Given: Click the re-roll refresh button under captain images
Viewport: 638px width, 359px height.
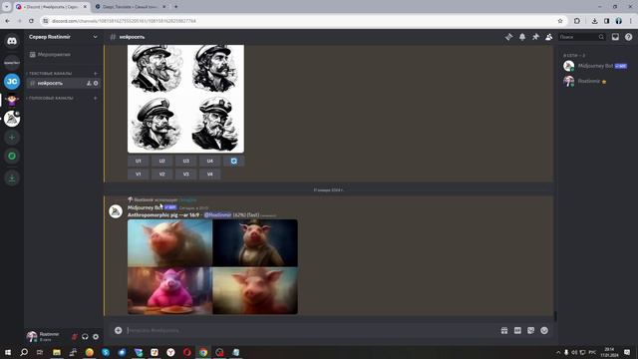Looking at the screenshot, I should (234, 162).
